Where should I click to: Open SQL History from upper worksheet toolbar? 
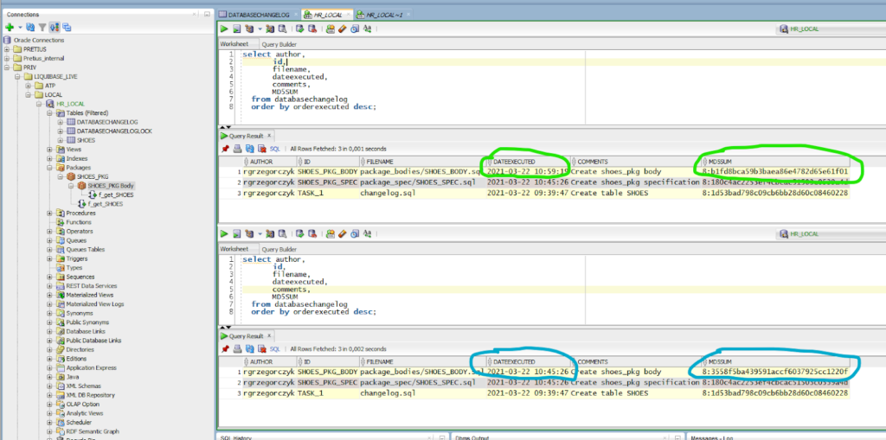[x=355, y=29]
